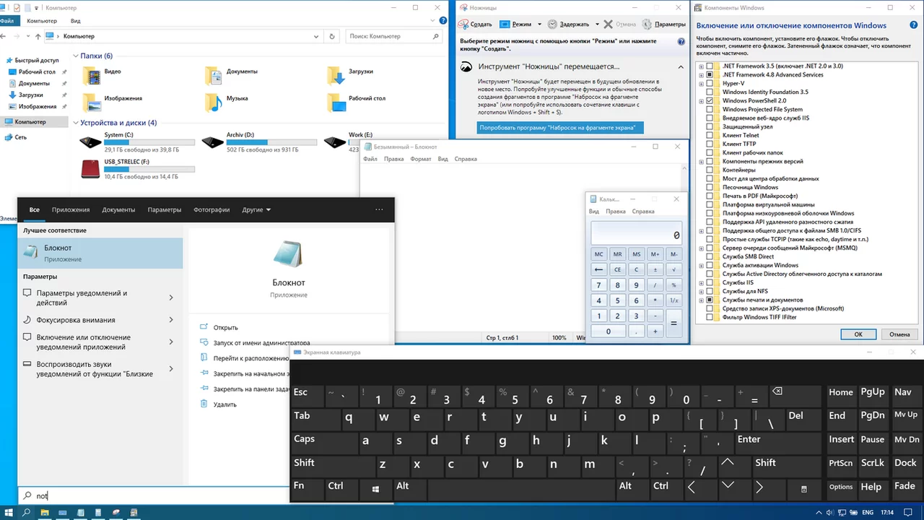Expand Компоненты прежних версий node
Viewport: 924px width, 520px height.
(701, 161)
